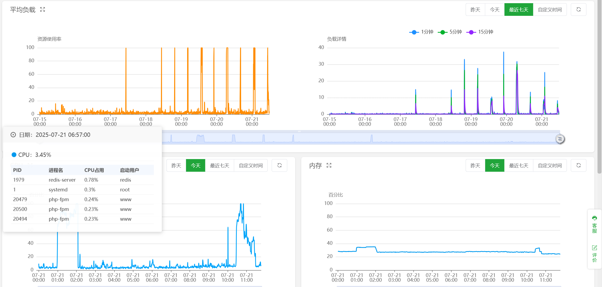
Task: Select 今天 in the 平均负载 panel
Action: (x=494, y=9)
